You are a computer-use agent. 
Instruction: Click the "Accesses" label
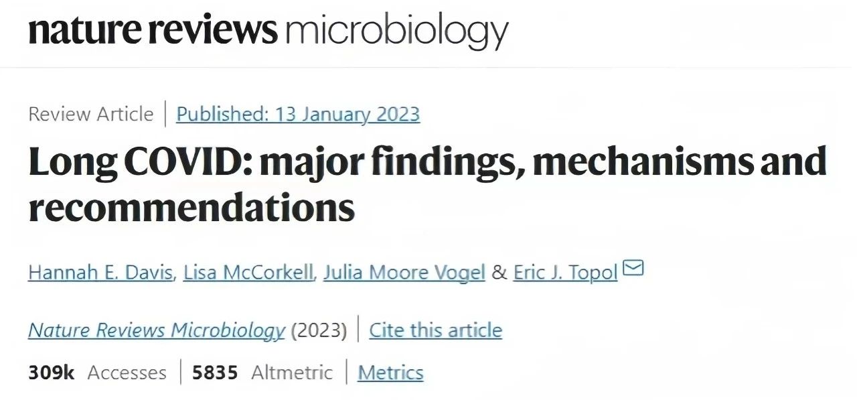point(127,373)
